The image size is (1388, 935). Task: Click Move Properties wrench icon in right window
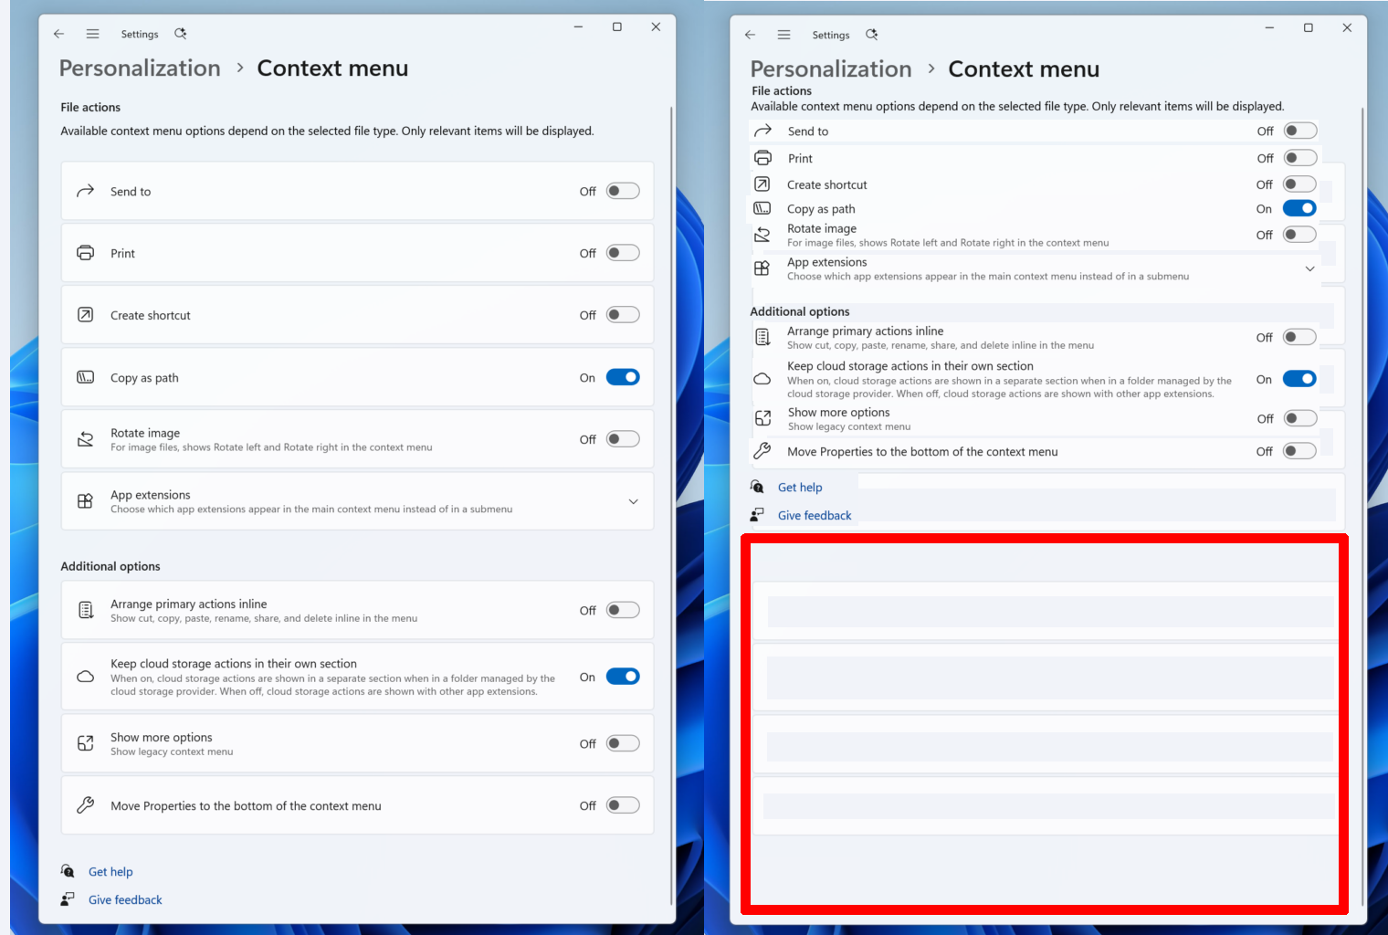[x=762, y=451]
